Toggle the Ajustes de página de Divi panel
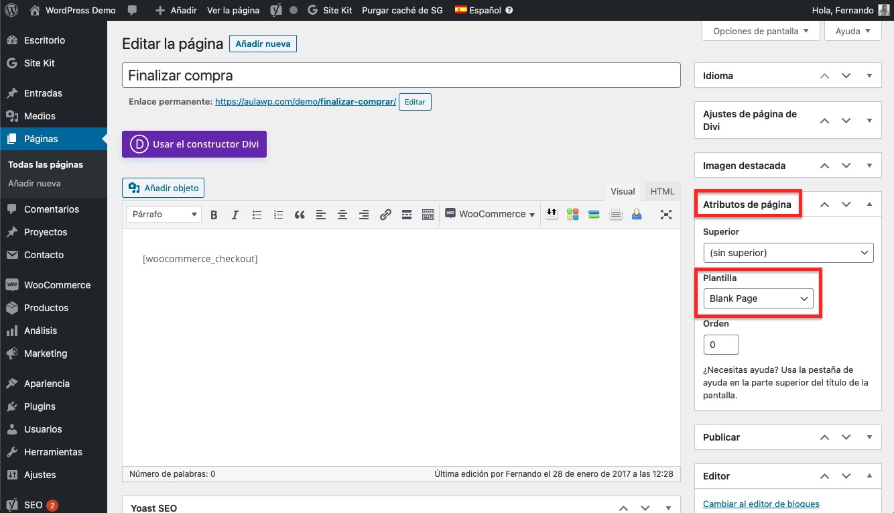The height and width of the screenshot is (513, 894). pos(869,121)
